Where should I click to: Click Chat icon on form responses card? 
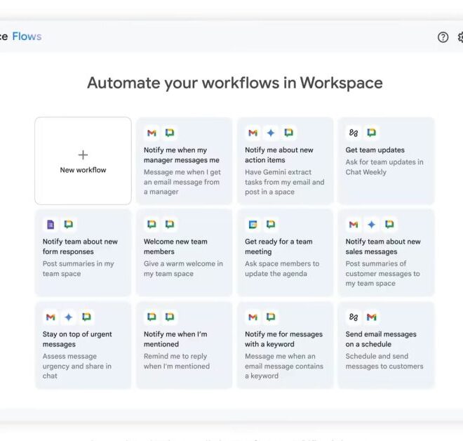69,225
